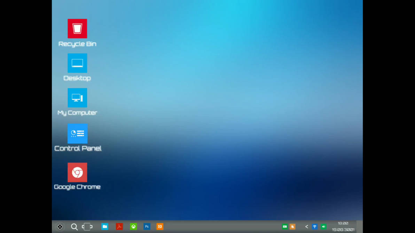Screen dimensions: 415x233
Task: Open the orange media app taskbar icon
Action: (160, 226)
